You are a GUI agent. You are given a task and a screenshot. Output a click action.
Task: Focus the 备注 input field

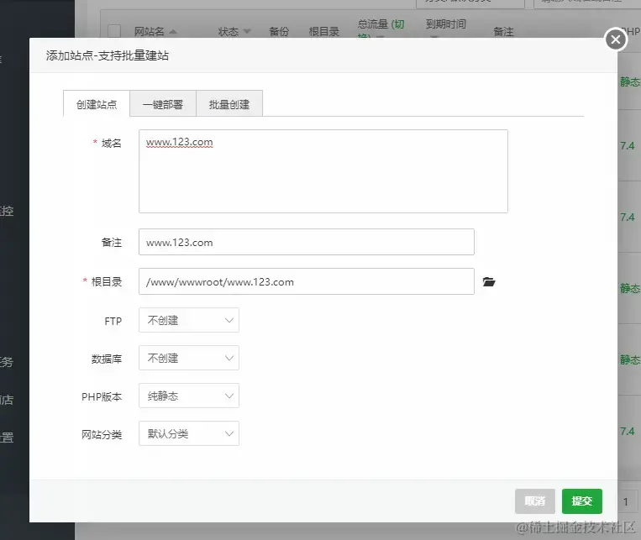coord(307,242)
